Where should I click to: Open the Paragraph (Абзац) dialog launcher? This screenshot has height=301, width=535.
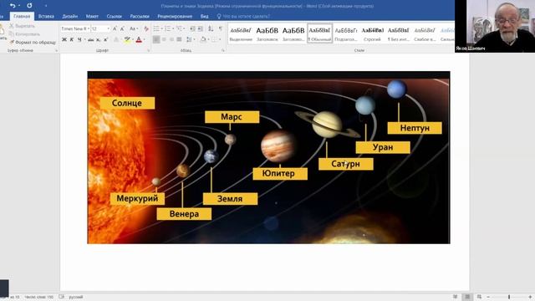pyautogui.click(x=223, y=50)
